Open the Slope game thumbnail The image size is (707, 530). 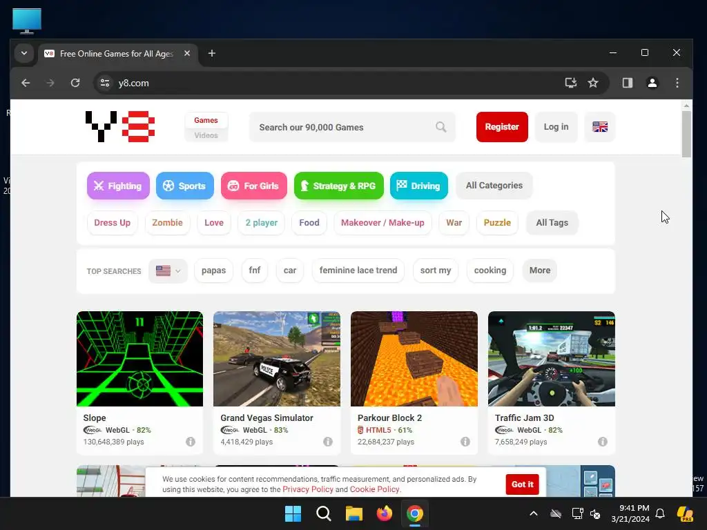pyautogui.click(x=139, y=359)
